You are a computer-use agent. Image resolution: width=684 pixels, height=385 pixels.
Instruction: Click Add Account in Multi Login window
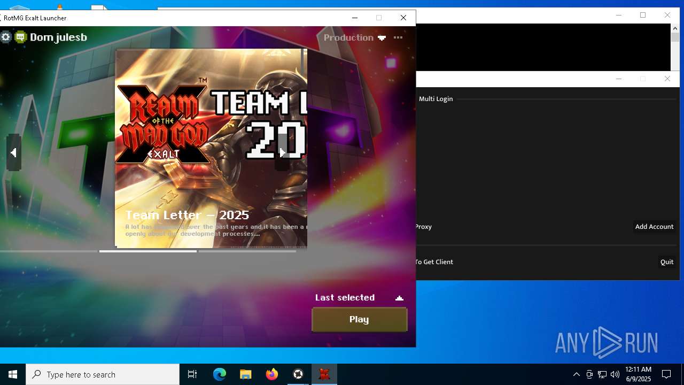point(654,227)
